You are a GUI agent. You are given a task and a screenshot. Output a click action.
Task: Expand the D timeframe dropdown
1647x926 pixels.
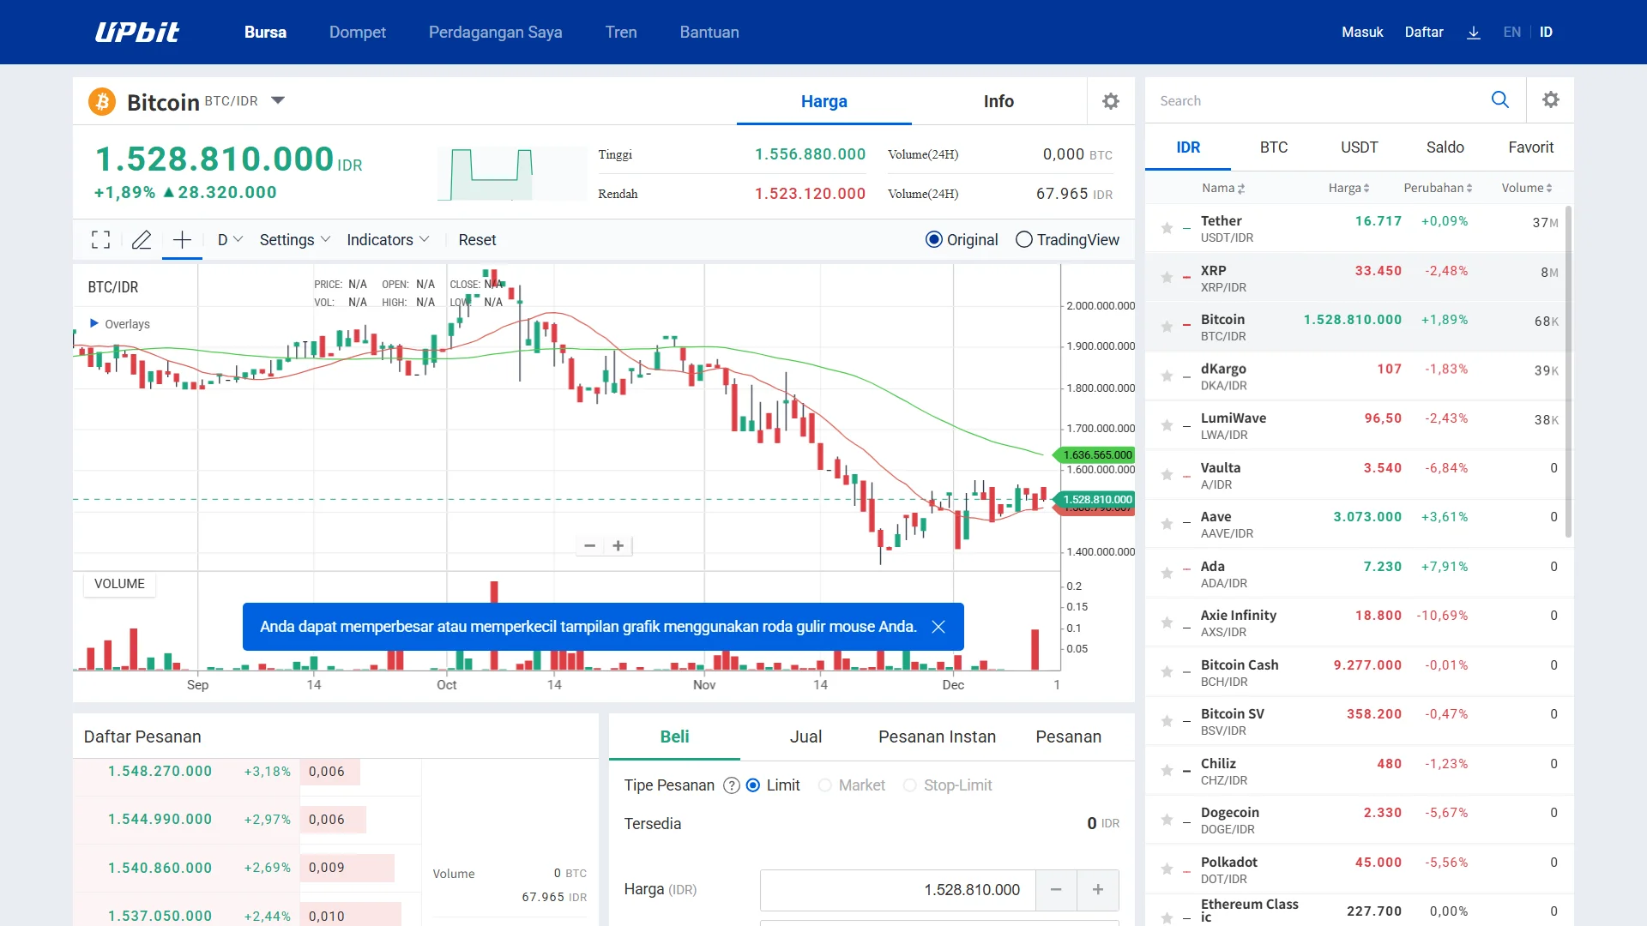point(228,240)
